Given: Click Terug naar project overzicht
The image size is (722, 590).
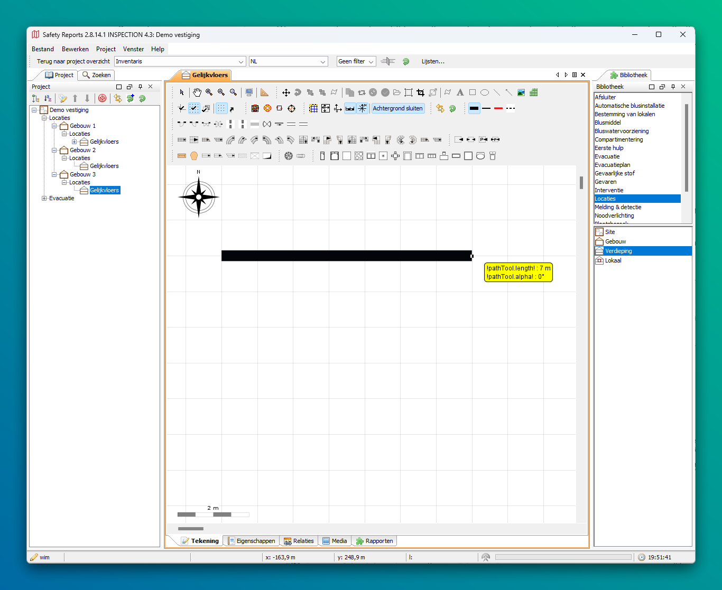Looking at the screenshot, I should (x=73, y=61).
